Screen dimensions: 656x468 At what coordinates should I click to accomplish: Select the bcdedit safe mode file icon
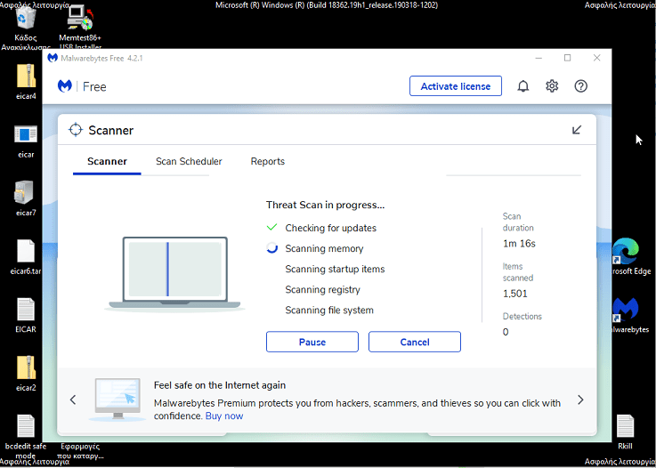coord(26,435)
